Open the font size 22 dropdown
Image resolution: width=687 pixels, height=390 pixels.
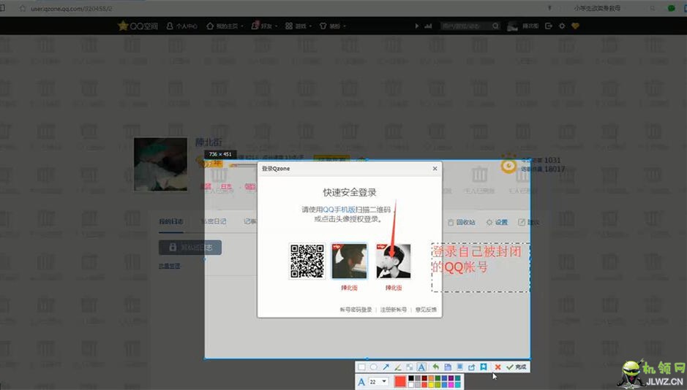pos(378,382)
